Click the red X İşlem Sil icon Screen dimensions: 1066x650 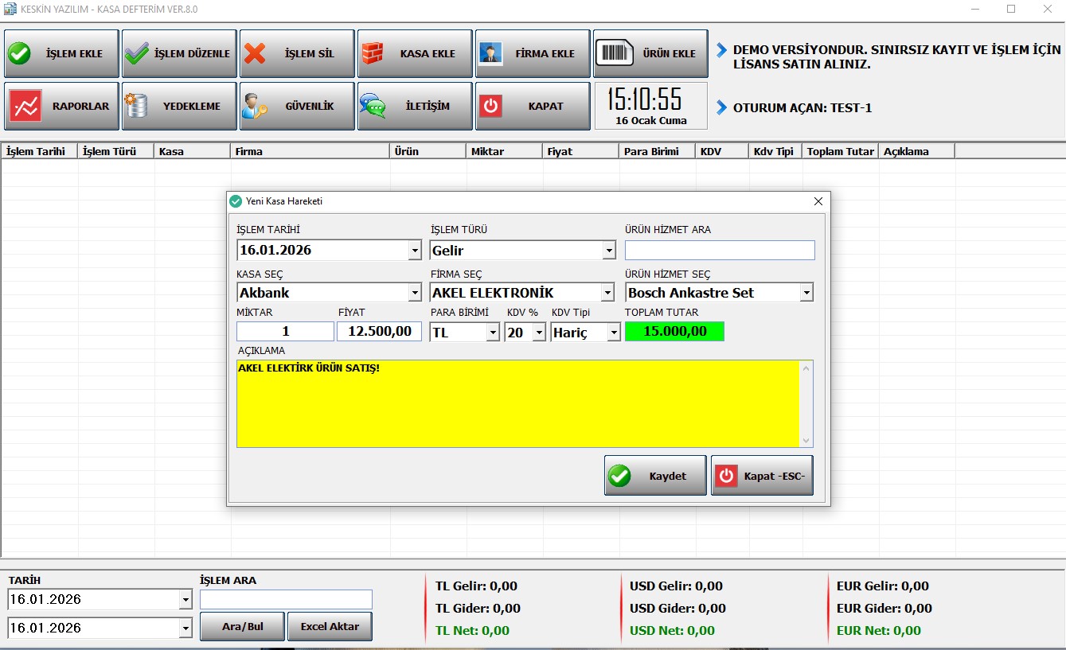click(255, 54)
